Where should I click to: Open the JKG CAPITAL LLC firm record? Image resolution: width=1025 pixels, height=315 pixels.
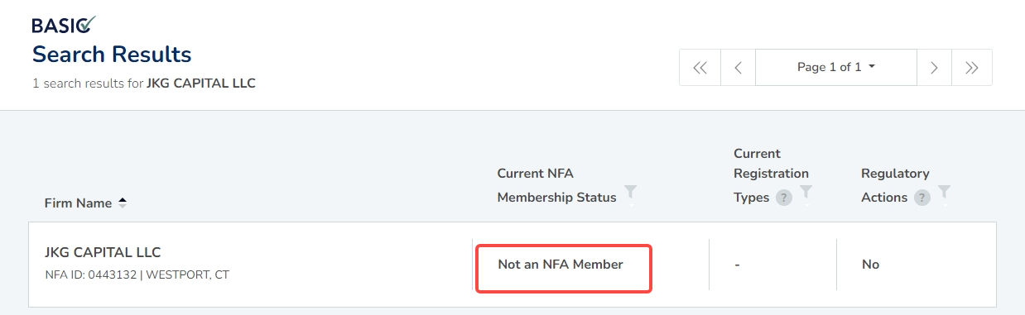click(103, 252)
